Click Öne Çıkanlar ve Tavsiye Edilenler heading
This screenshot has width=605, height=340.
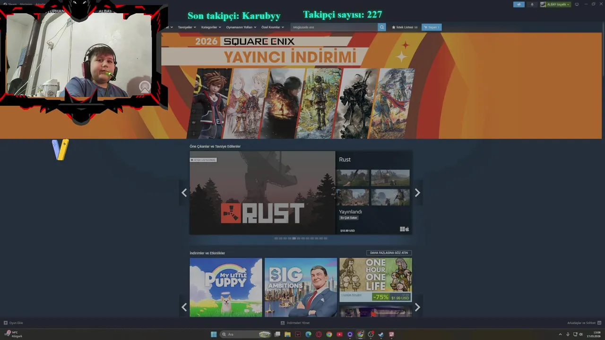pyautogui.click(x=215, y=146)
